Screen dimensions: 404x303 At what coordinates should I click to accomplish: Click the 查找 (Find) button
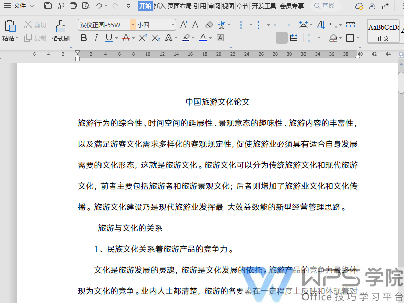pos(327,6)
